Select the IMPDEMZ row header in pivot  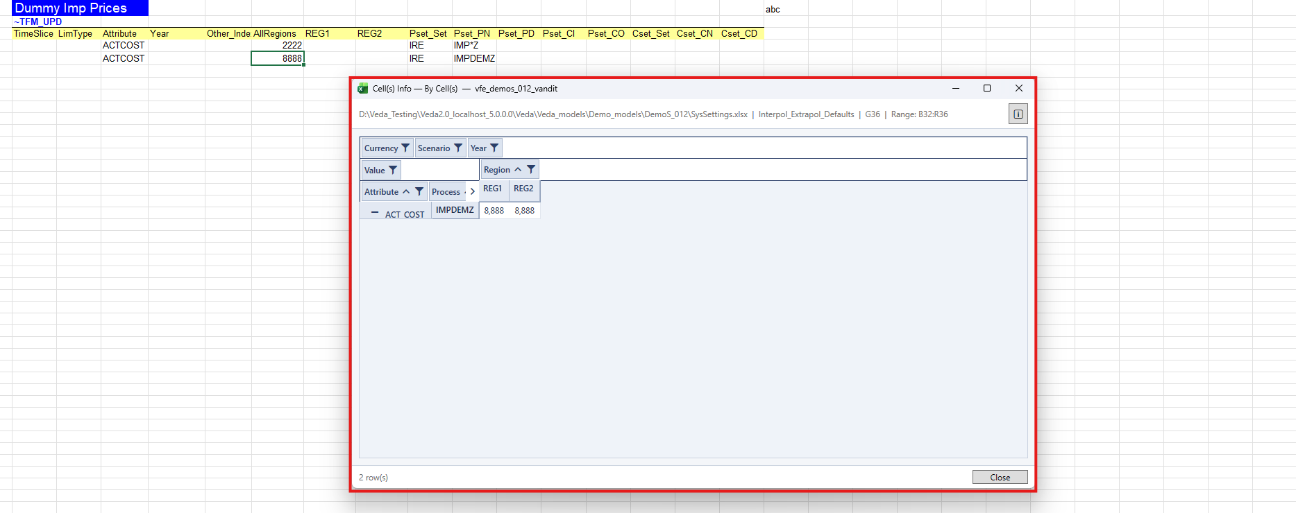point(455,210)
